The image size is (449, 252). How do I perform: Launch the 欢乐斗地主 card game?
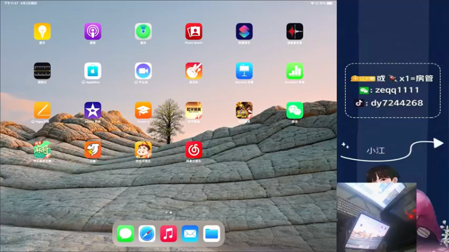[x=143, y=150]
